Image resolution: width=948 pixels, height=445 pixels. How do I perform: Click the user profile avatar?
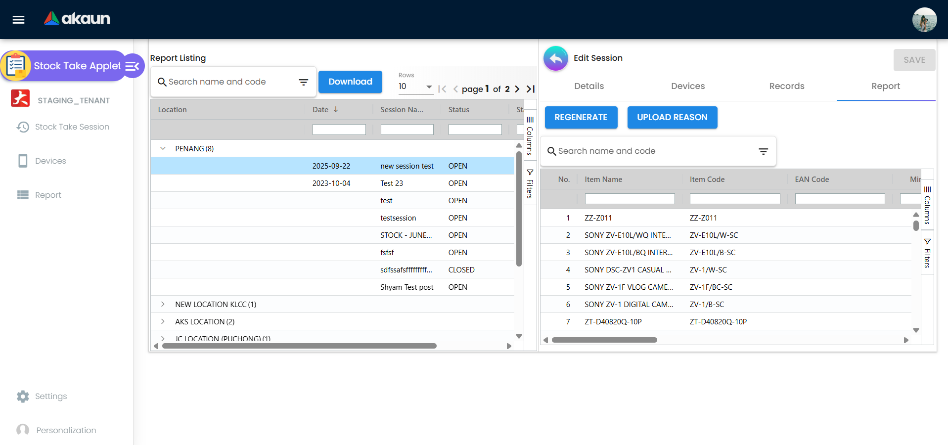[924, 20]
